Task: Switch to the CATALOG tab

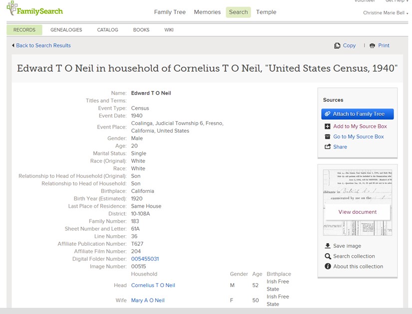Action: click(107, 30)
